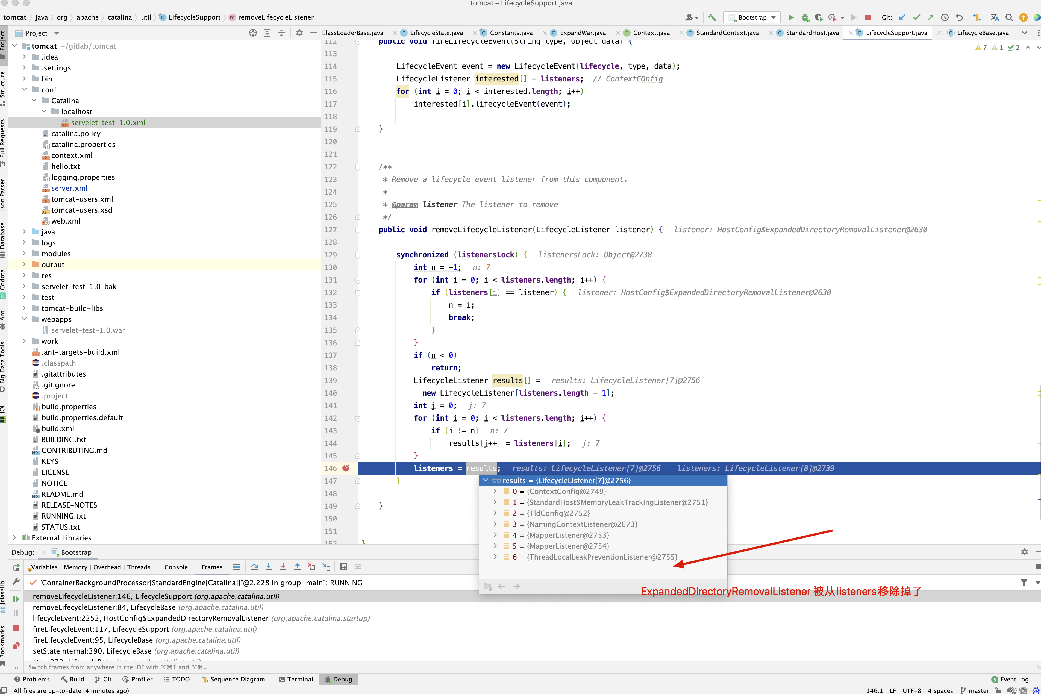This screenshot has width=1041, height=694.
Task: Click filter frames funnel icon
Action: point(1024,583)
